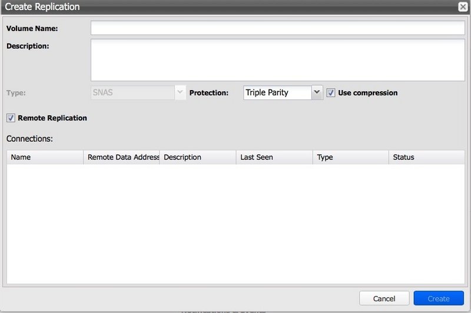Focus the Description text area
471x313 pixels.
coord(277,60)
